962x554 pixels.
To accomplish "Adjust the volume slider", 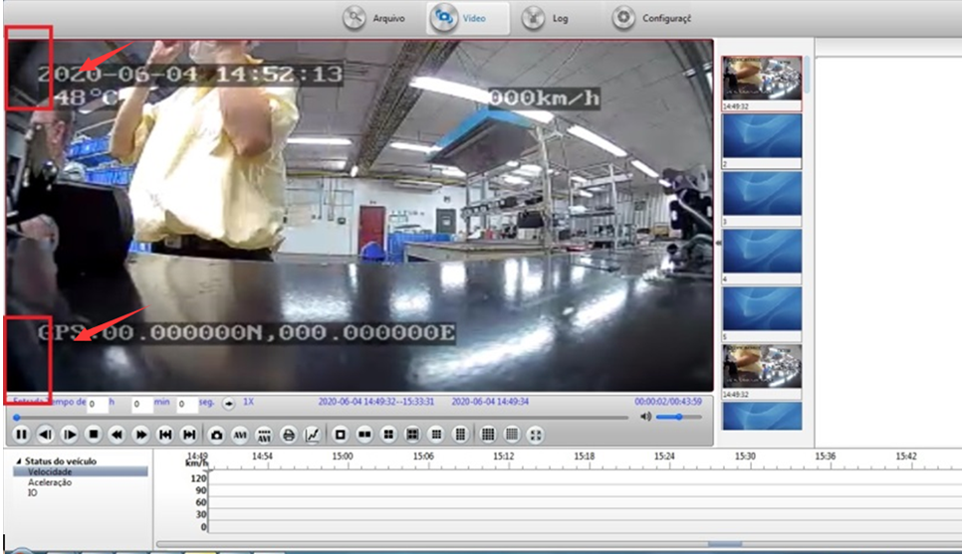I will click(x=678, y=417).
